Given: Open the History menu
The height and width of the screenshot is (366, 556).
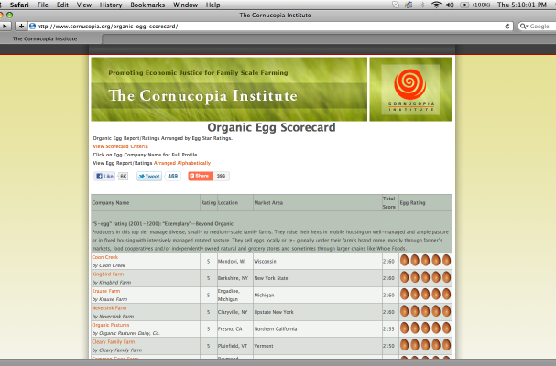Looking at the screenshot, I should point(111,5).
